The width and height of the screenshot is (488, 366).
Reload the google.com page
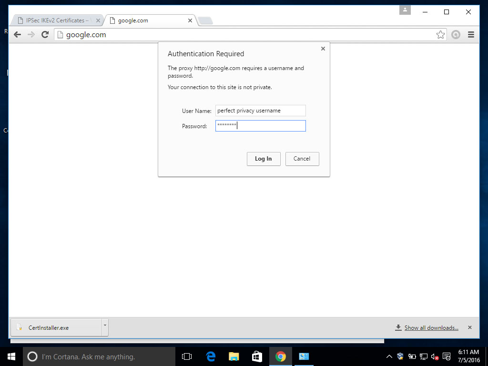[x=45, y=34]
